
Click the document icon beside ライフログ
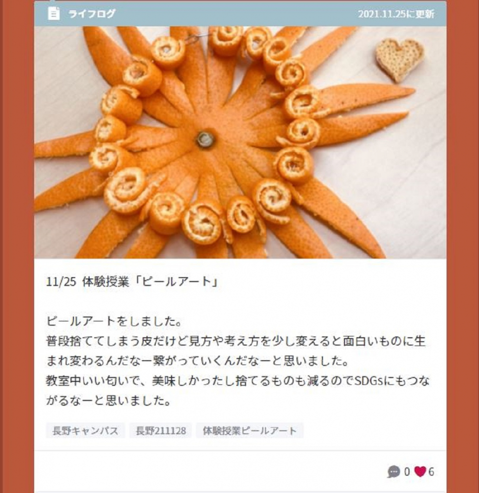click(x=54, y=13)
